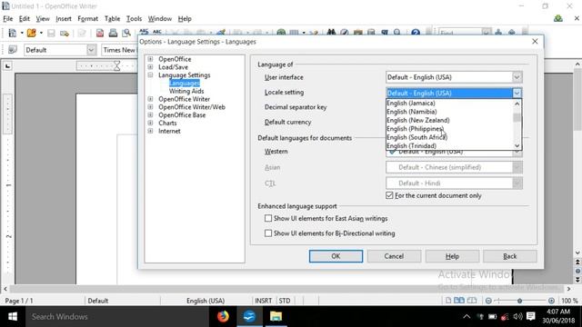Image resolution: width=582 pixels, height=327 pixels.
Task: Click the OpenOffice taskbar icon
Action: point(249,316)
